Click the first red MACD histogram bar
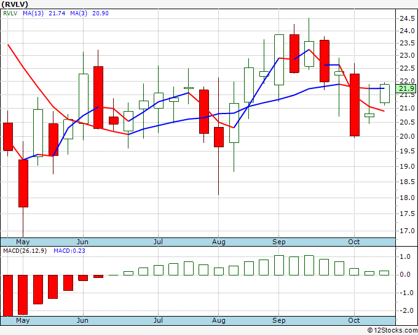 point(8,295)
